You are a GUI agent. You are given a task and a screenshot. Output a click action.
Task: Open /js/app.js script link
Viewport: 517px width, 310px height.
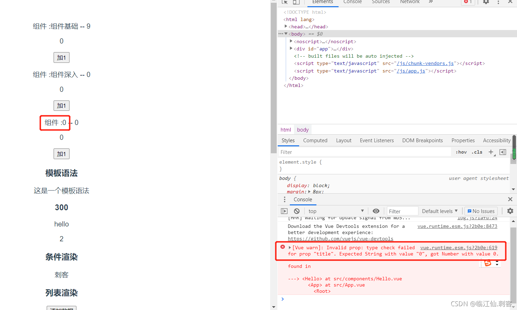pos(411,71)
